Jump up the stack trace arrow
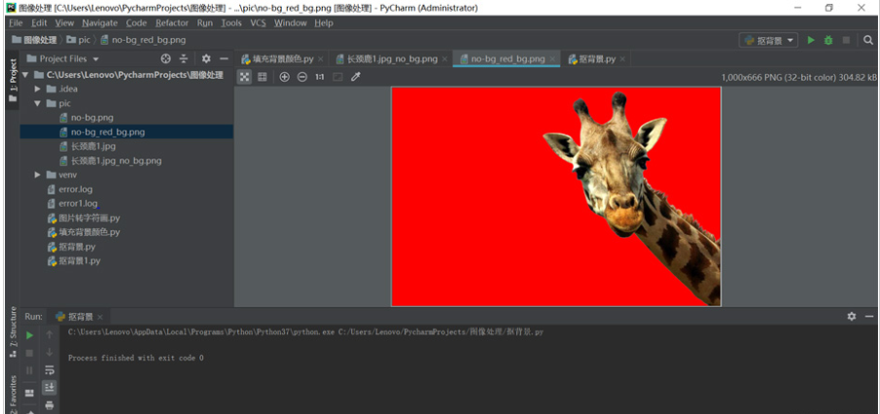The width and height of the screenshot is (880, 414). pyautogui.click(x=50, y=335)
